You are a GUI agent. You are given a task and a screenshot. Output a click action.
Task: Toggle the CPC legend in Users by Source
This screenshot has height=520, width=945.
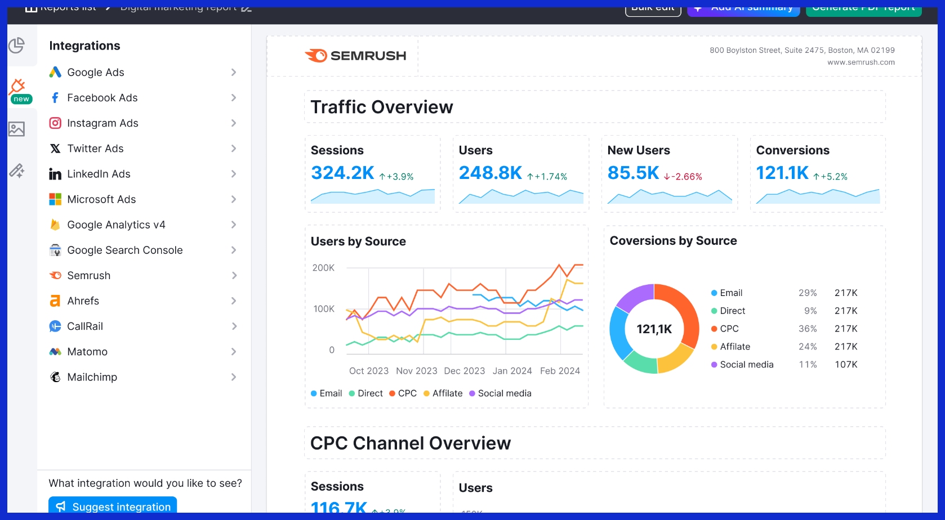(403, 393)
